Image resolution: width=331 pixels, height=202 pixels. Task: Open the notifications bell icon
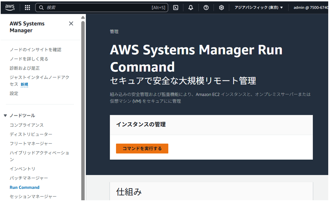[x=191, y=8]
